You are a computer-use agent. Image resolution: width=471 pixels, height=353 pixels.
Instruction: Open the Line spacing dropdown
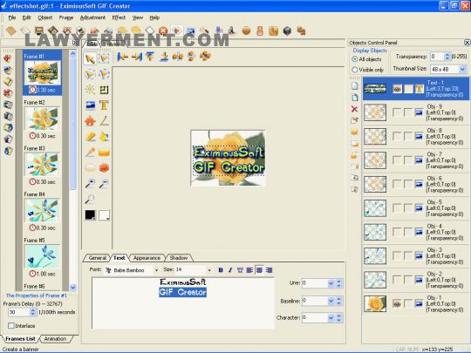pos(331,283)
